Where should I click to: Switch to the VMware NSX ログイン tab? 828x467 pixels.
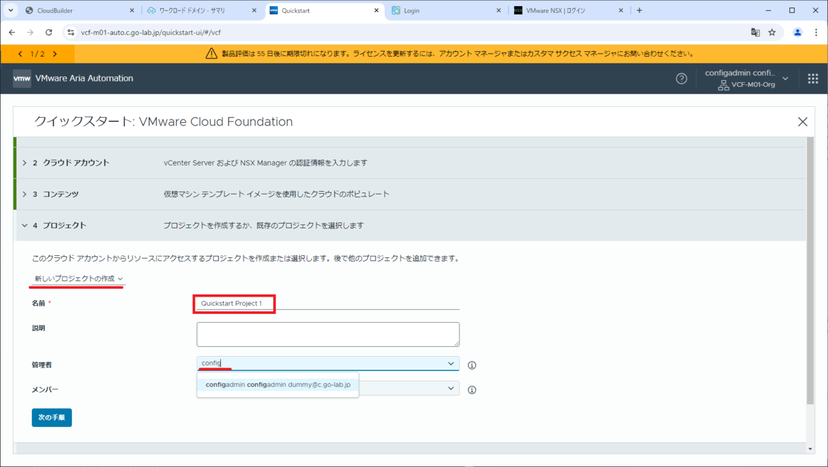click(x=569, y=10)
